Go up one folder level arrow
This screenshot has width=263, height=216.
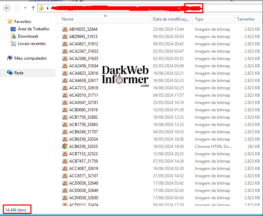pyautogui.click(x=33, y=8)
